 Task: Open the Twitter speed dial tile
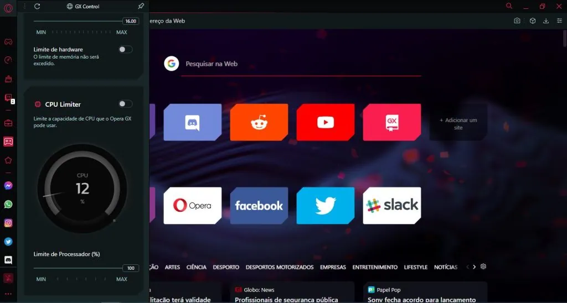326,206
